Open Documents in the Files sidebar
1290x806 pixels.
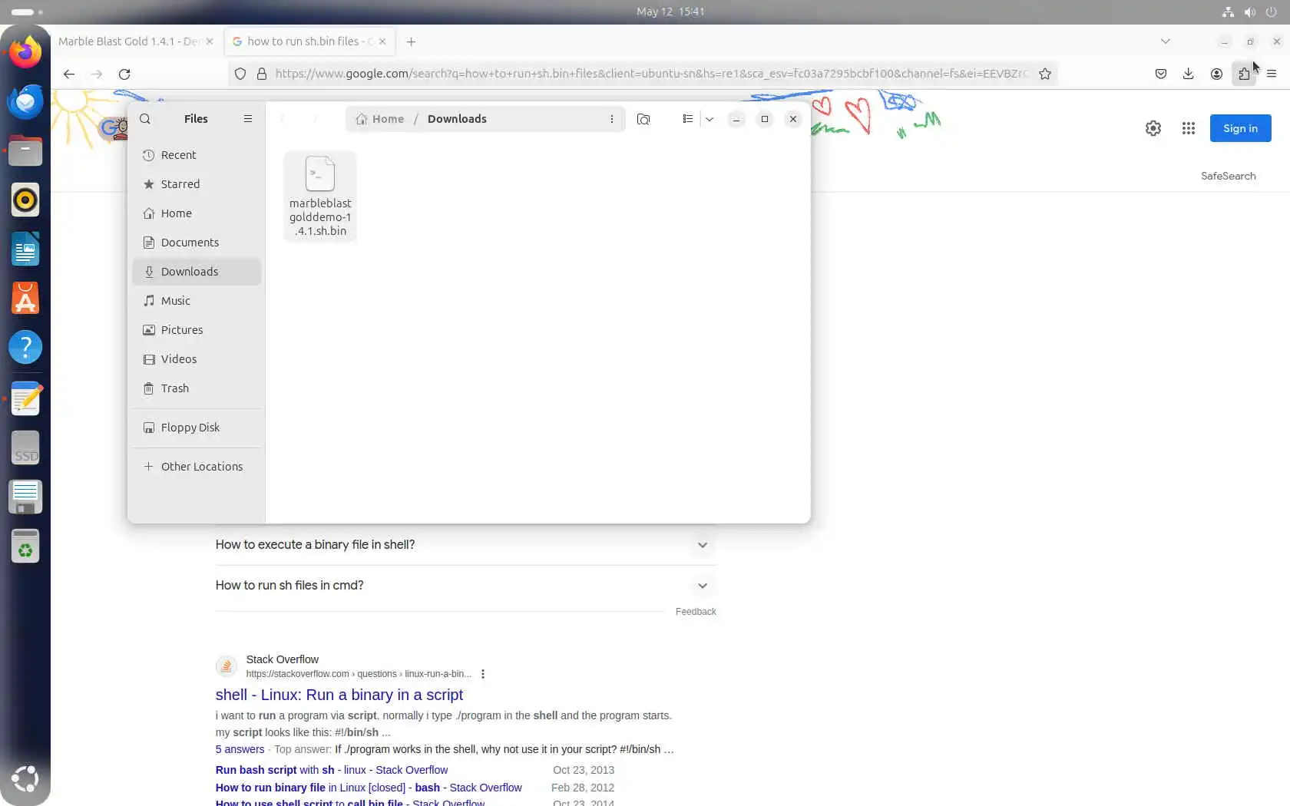tap(197, 243)
